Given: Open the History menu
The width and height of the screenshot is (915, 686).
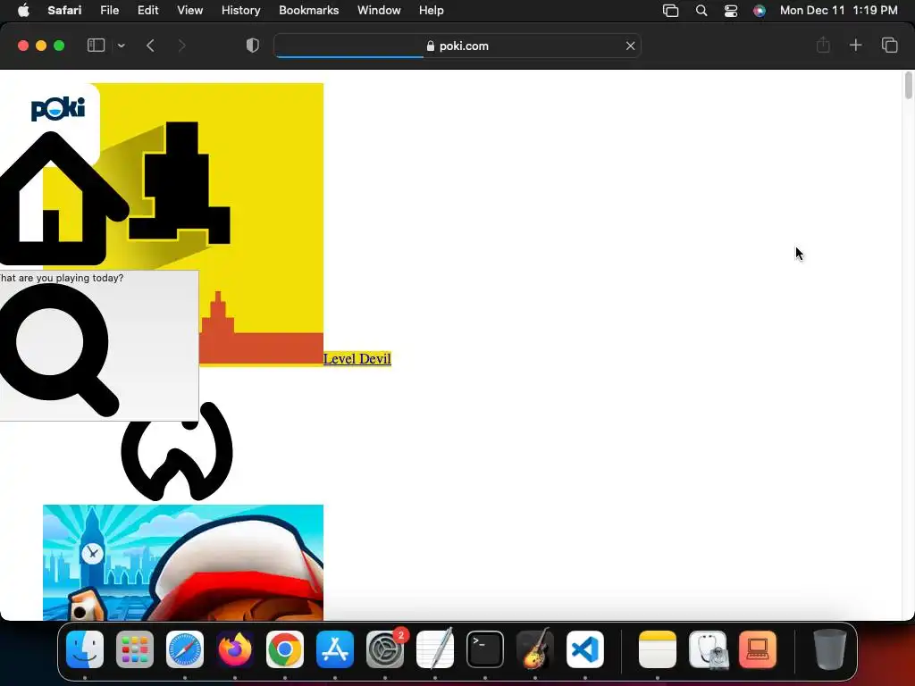Looking at the screenshot, I should pyautogui.click(x=240, y=11).
